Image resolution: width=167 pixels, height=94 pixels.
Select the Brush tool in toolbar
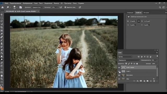click(x=2, y=40)
